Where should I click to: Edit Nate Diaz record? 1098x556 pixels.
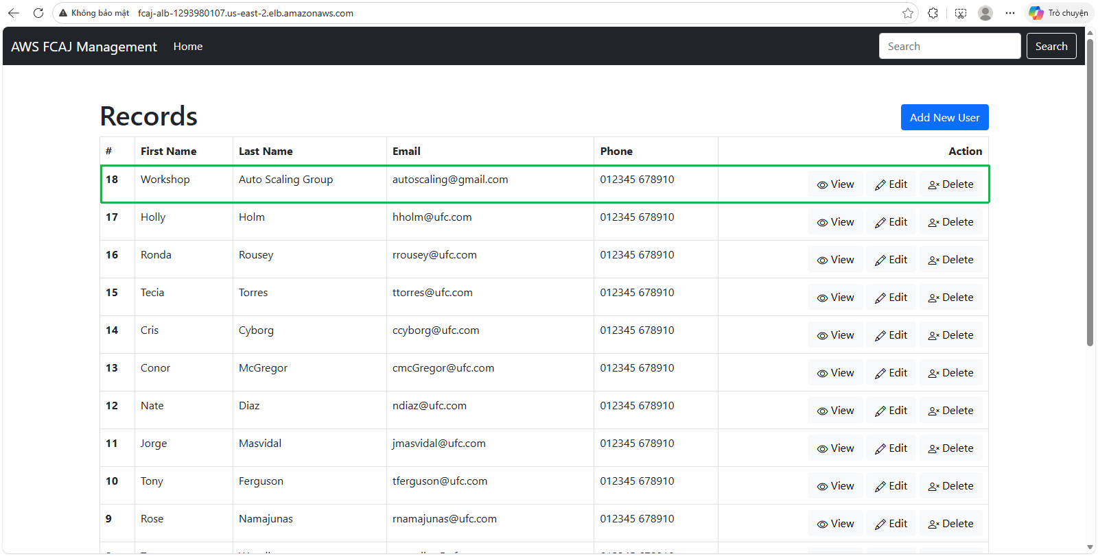[x=891, y=411]
